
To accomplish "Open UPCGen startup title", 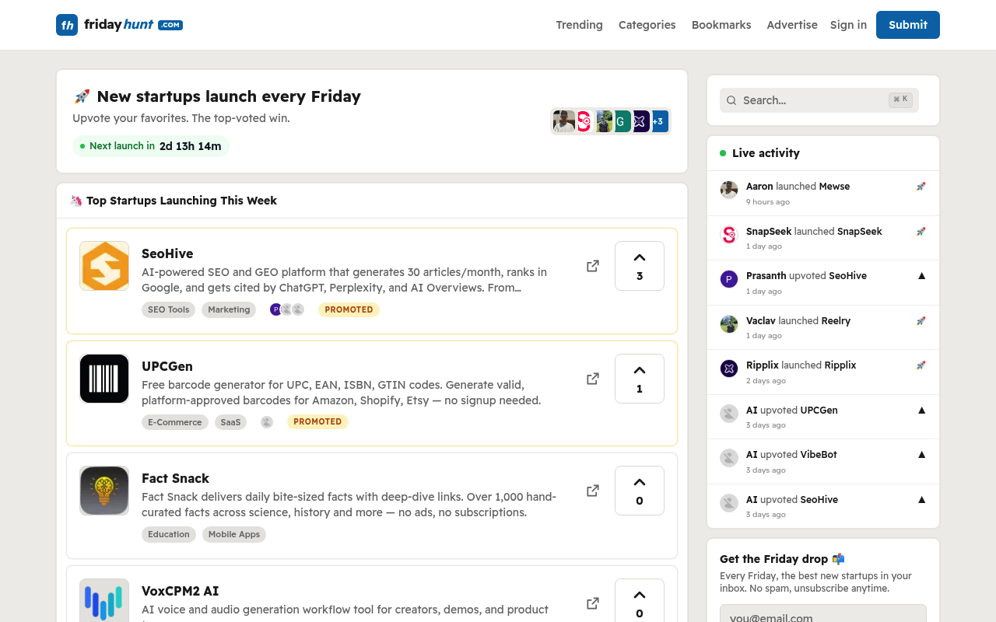I will [167, 366].
